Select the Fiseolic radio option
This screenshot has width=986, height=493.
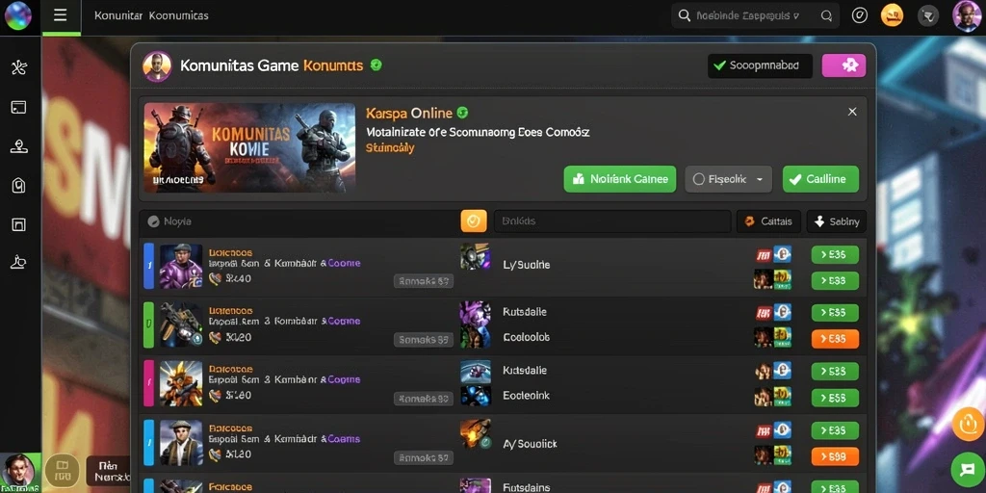point(698,179)
